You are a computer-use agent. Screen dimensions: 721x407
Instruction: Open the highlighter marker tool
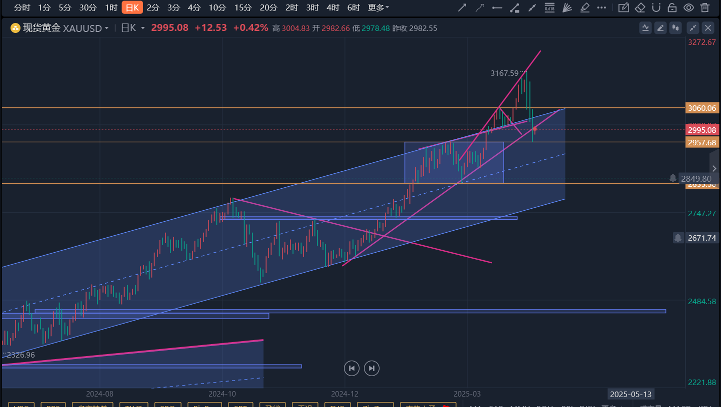584,7
